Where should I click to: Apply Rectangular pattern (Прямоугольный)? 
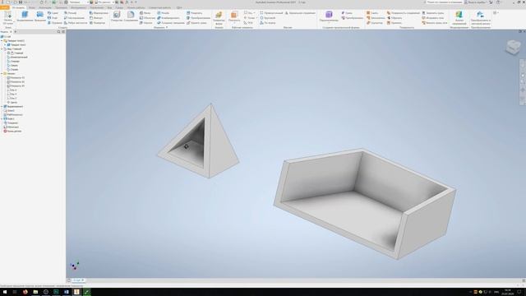271,13
